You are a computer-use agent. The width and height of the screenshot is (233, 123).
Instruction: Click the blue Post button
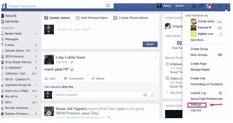click(x=150, y=44)
